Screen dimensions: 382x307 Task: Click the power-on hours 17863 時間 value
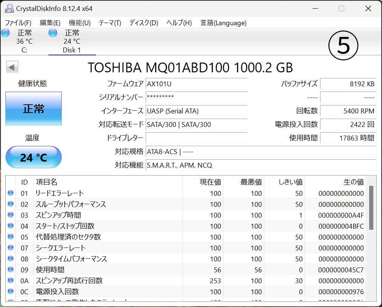point(348,138)
